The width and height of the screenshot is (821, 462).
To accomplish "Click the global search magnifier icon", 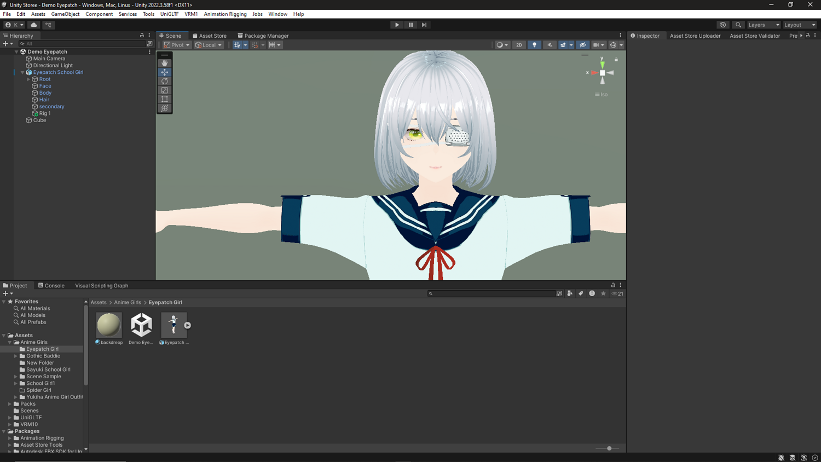I will [x=738, y=25].
